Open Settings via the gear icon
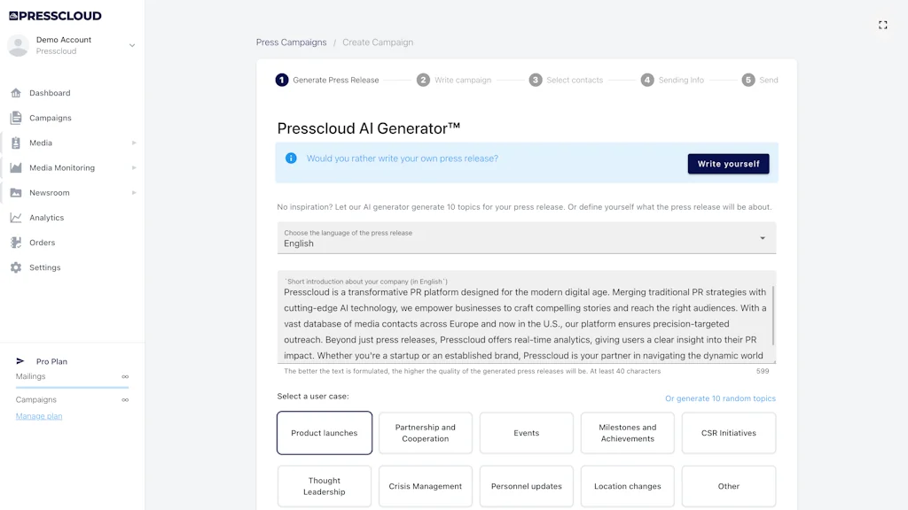This screenshot has width=908, height=510. coord(18,267)
